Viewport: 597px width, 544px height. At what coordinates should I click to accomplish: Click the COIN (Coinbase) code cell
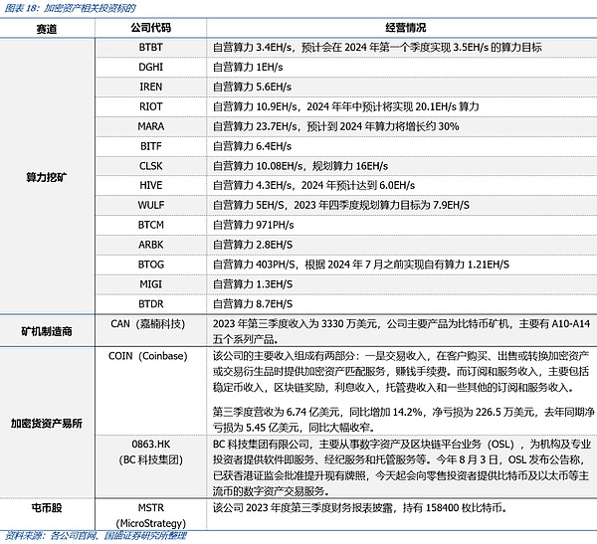[151, 355]
